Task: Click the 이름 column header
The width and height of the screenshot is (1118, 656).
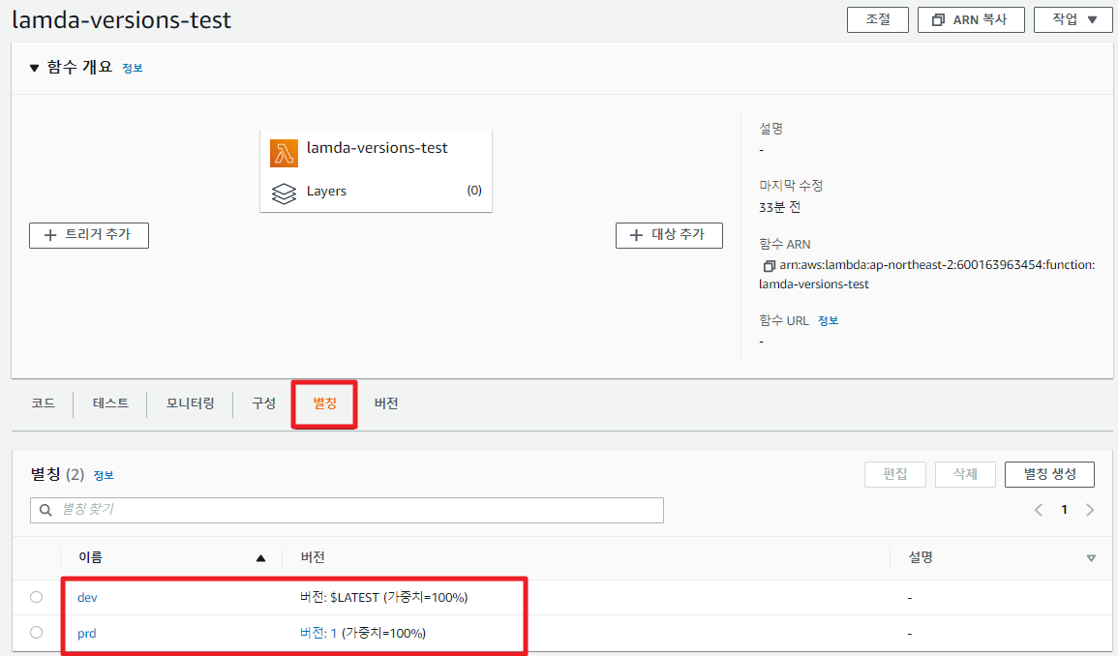Action: pyautogui.click(x=91, y=557)
